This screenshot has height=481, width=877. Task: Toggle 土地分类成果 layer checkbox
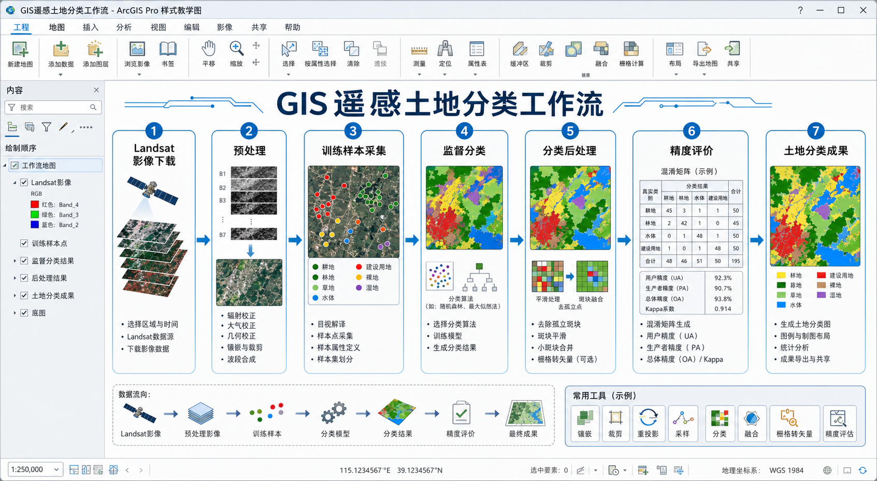click(24, 295)
